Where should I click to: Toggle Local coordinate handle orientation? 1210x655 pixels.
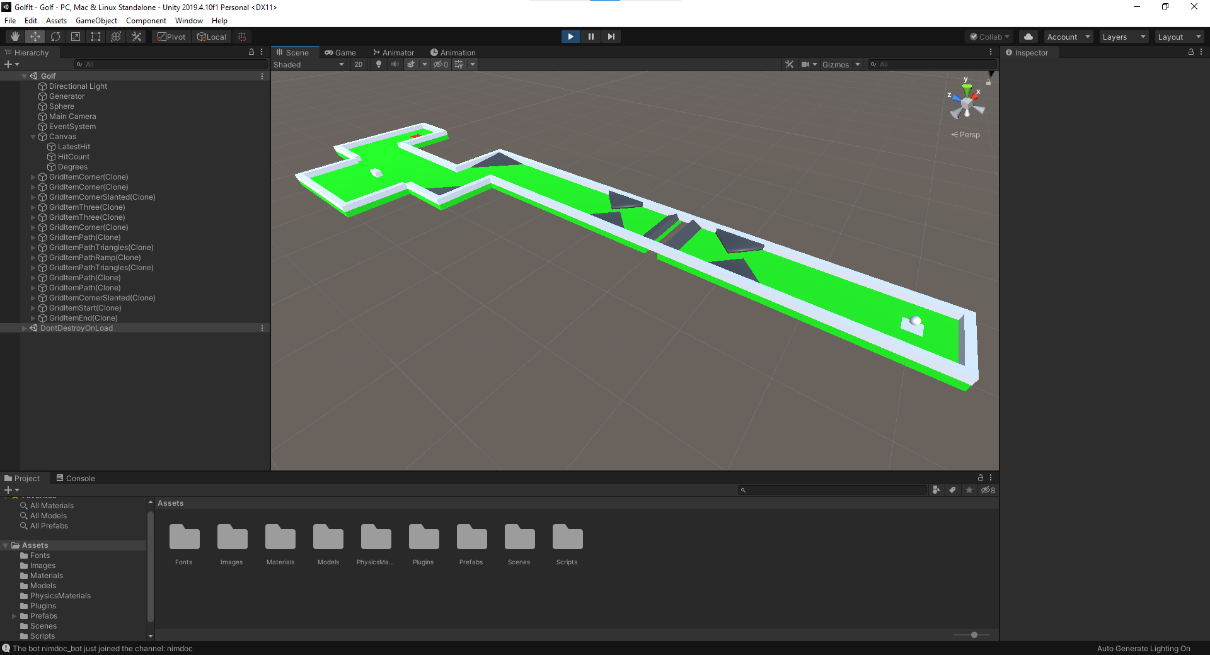coord(212,37)
